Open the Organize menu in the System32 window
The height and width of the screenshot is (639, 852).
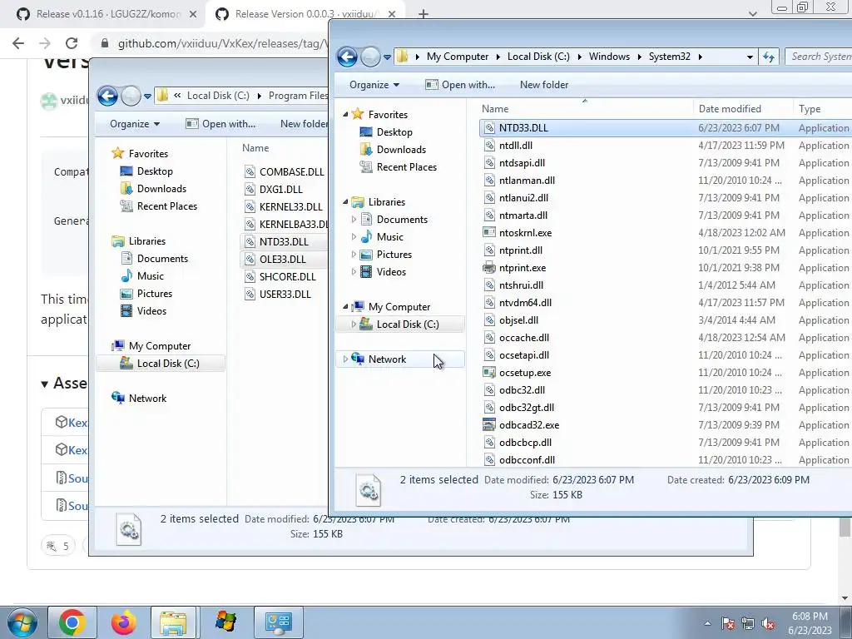pos(374,85)
